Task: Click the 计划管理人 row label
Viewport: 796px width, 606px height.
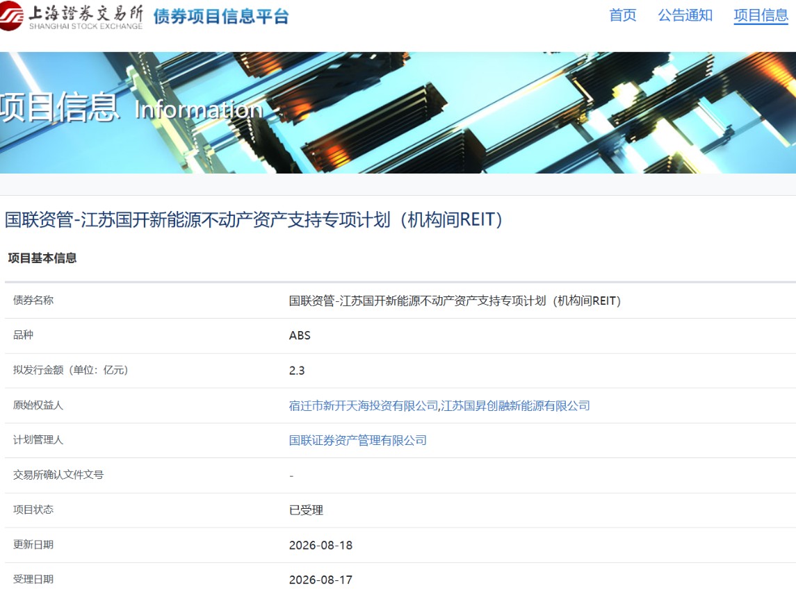Action: coord(38,440)
